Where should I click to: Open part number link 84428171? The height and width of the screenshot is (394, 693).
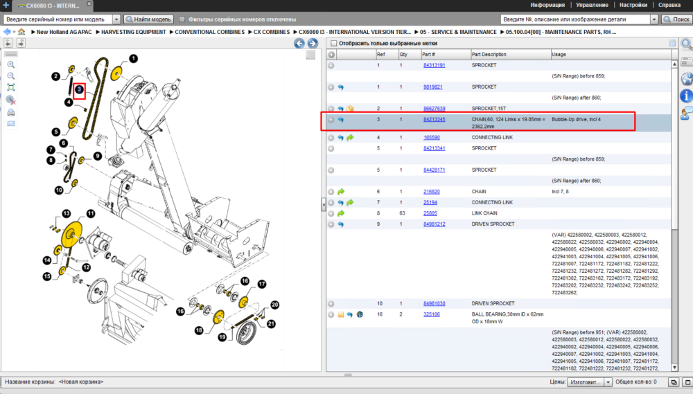[434, 170]
